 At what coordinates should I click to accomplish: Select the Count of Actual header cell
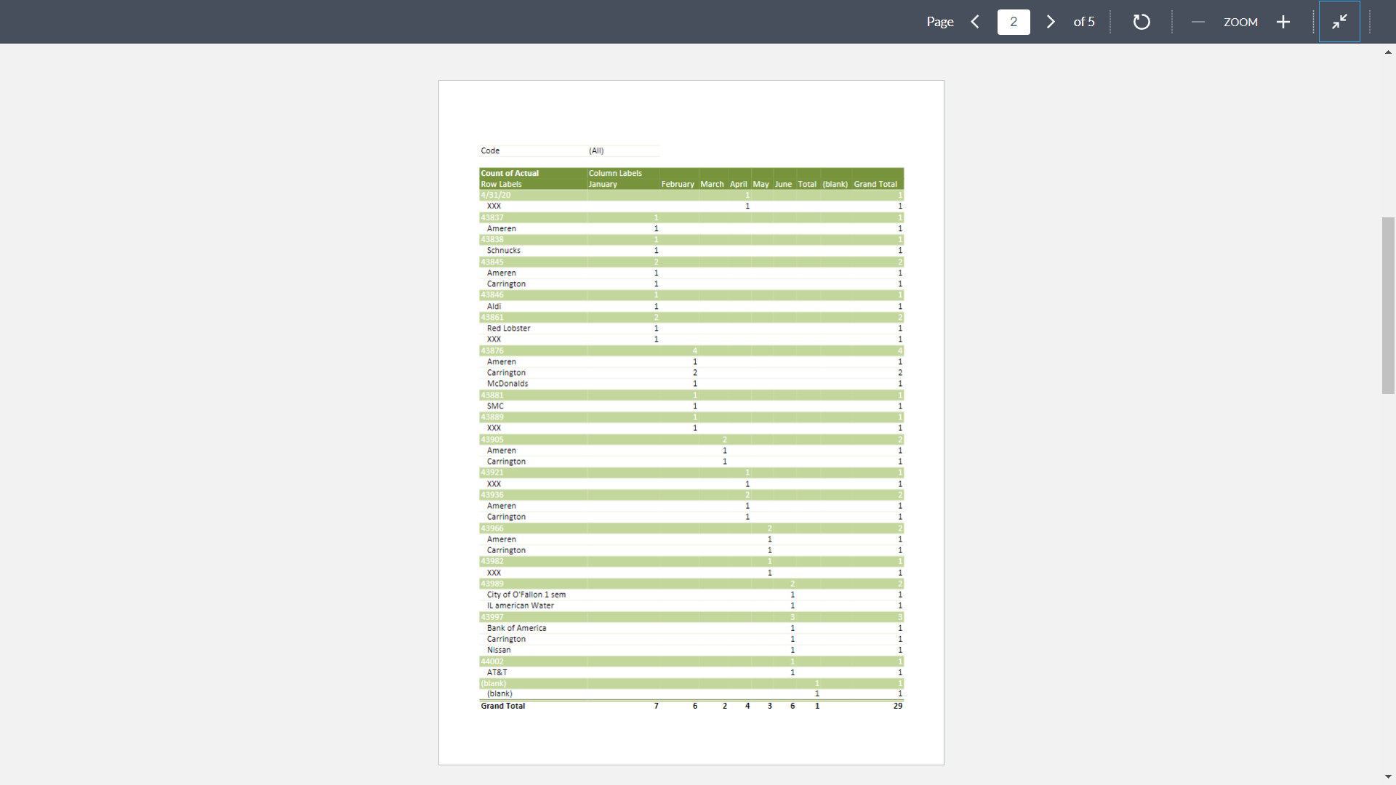510,173
